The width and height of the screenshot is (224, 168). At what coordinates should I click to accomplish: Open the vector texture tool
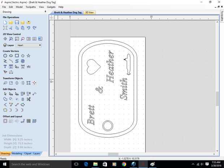23,61
